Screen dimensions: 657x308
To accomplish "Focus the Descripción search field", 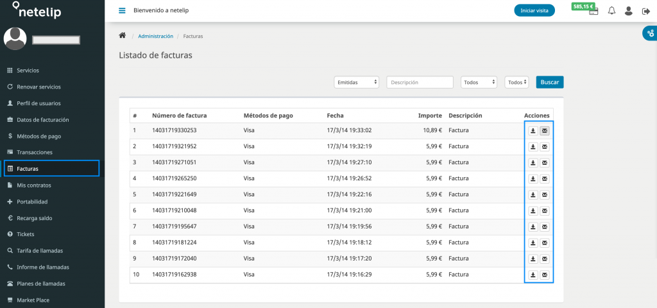I will click(x=420, y=82).
